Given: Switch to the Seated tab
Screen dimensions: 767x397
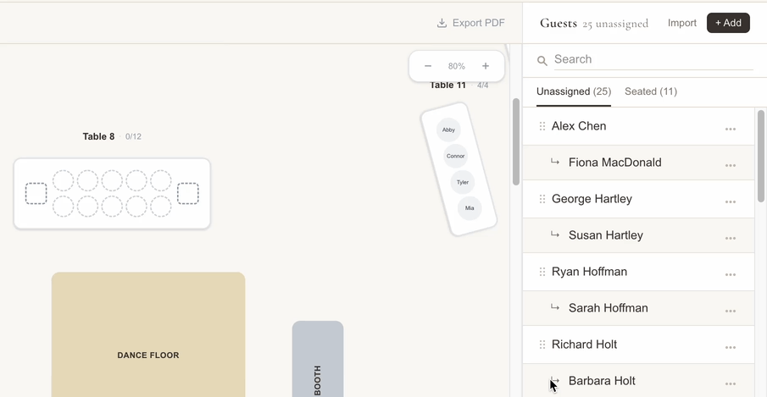Looking at the screenshot, I should point(650,91).
